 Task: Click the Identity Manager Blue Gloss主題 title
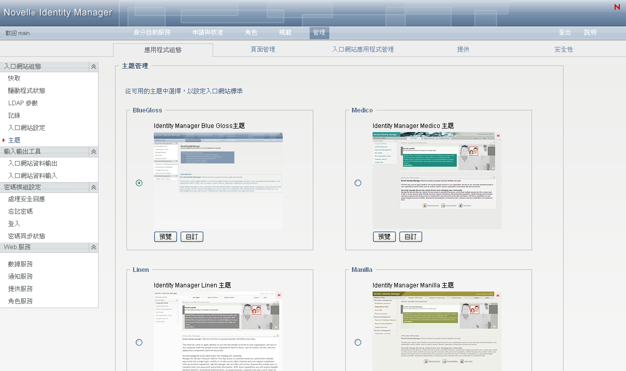pyautogui.click(x=199, y=126)
